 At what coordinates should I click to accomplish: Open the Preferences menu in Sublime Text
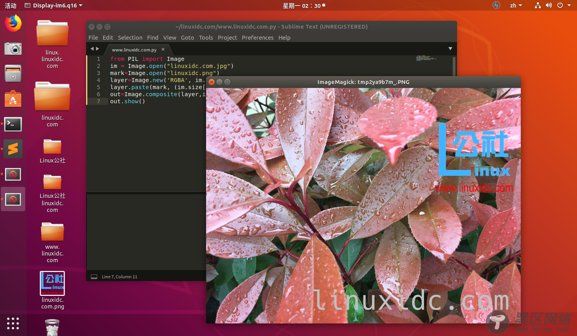point(258,38)
